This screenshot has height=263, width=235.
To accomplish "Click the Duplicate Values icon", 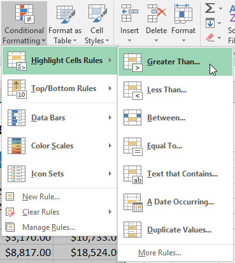I will pyautogui.click(x=132, y=230).
